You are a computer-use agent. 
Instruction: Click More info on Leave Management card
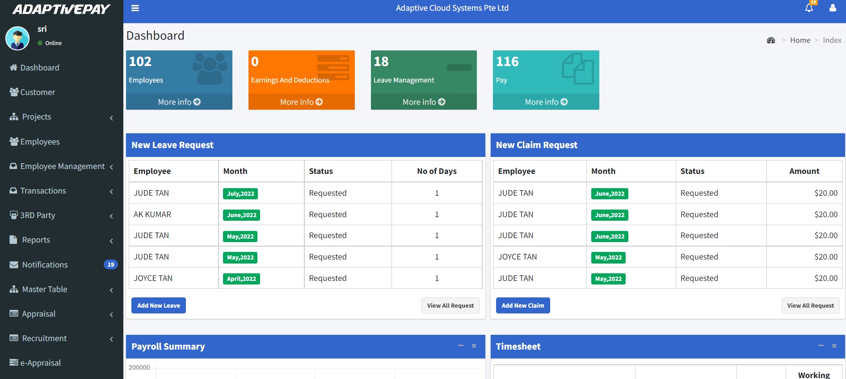point(424,102)
